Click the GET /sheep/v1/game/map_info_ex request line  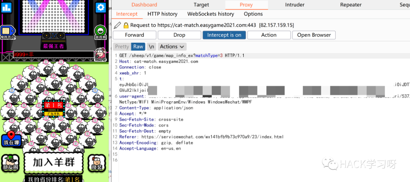pos(182,55)
